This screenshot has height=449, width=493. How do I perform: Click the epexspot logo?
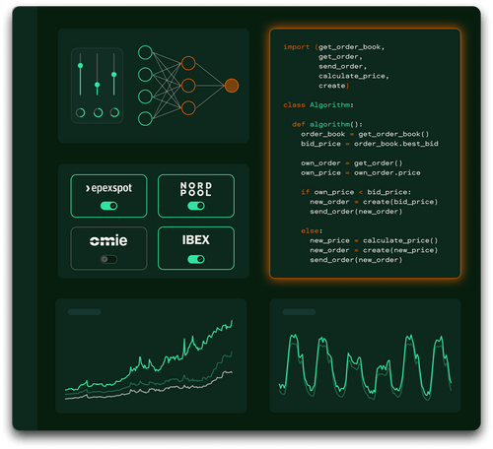click(x=108, y=188)
